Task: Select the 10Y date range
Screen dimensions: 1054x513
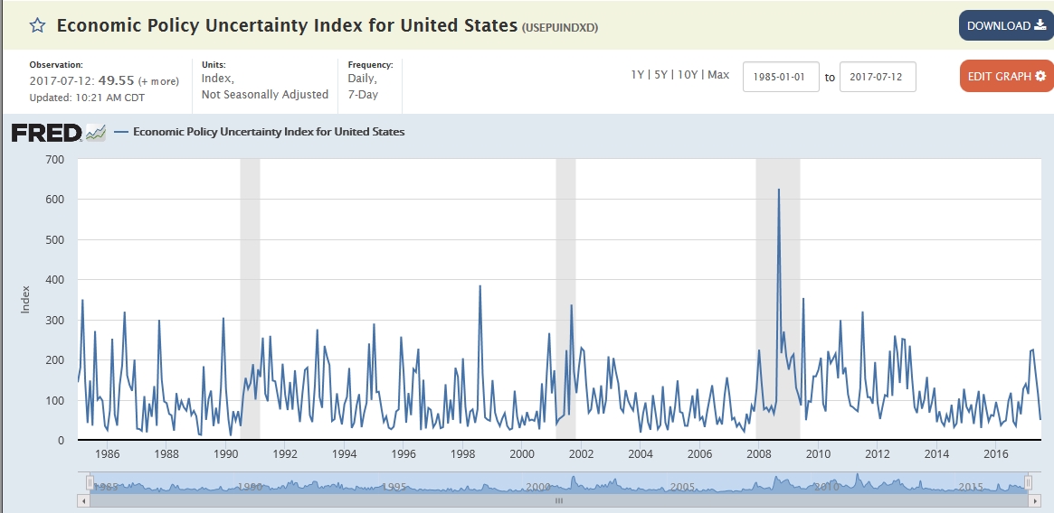Action: (687, 75)
